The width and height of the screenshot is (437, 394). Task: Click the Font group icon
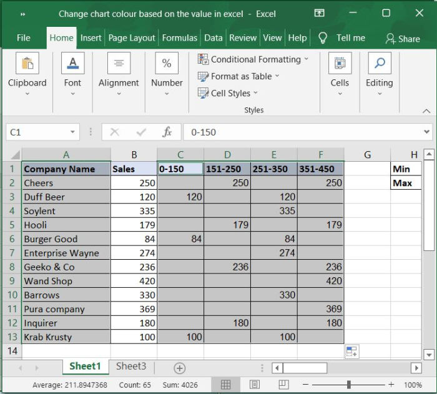tap(72, 64)
